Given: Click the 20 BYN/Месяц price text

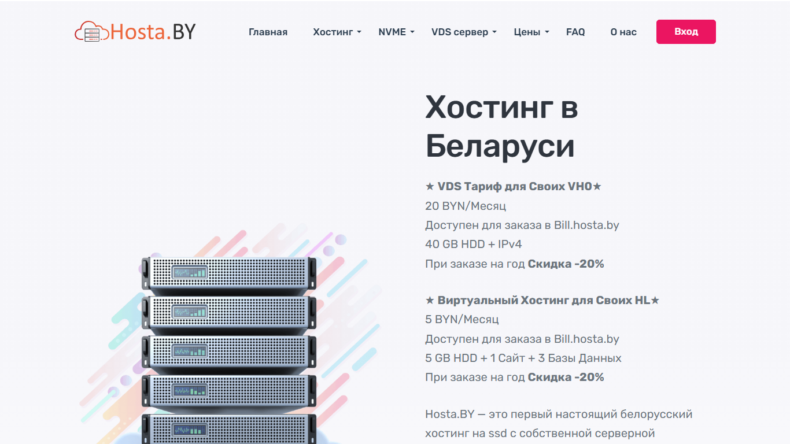Looking at the screenshot, I should 466,206.
